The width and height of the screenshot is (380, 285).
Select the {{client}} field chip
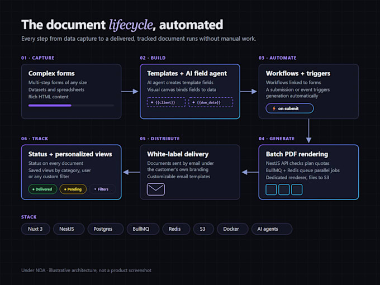tap(166, 102)
